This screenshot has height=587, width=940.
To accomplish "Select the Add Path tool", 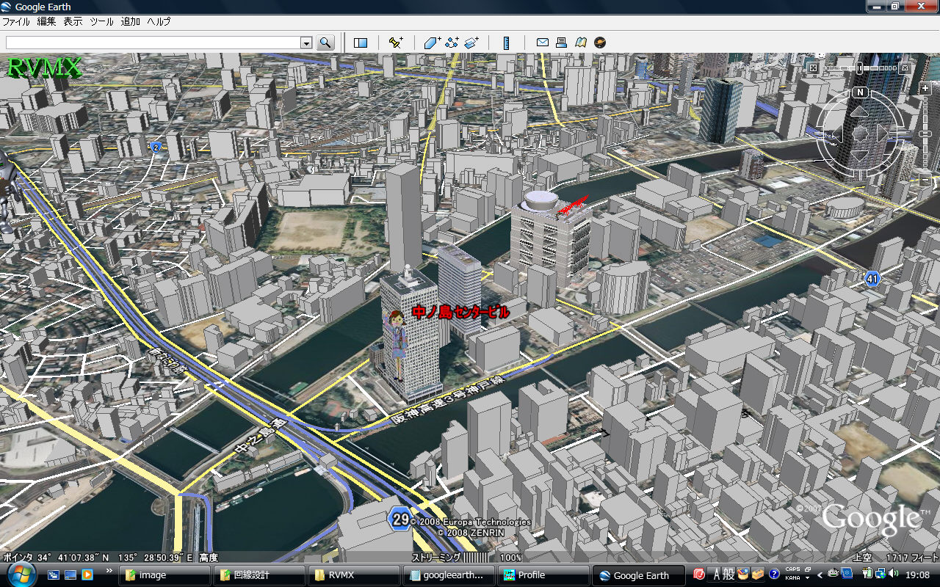I will coord(452,43).
